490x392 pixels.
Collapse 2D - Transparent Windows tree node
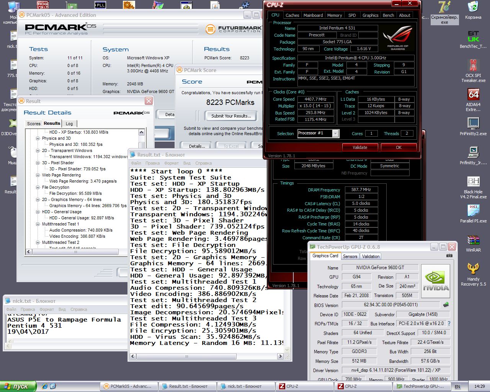tap(38, 150)
